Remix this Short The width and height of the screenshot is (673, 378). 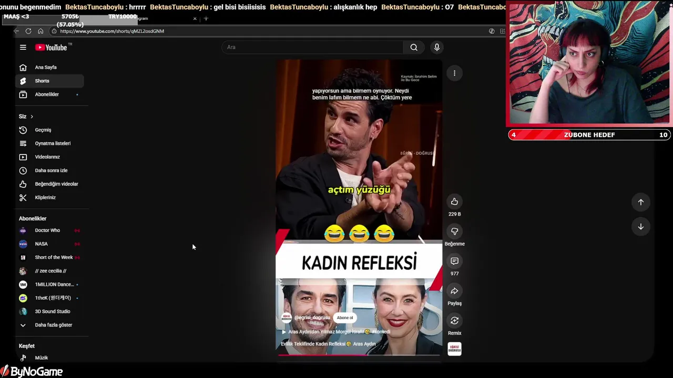(x=454, y=320)
